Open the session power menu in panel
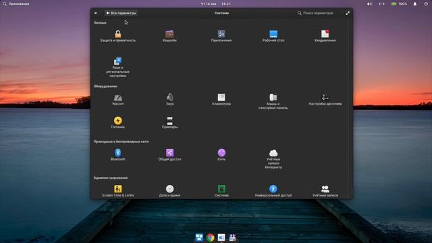This screenshot has width=432, height=243. click(426, 4)
